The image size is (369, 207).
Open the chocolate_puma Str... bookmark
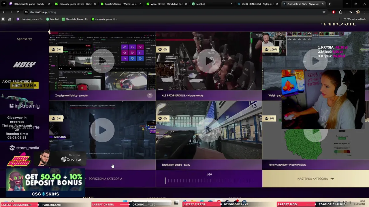tap(104, 19)
